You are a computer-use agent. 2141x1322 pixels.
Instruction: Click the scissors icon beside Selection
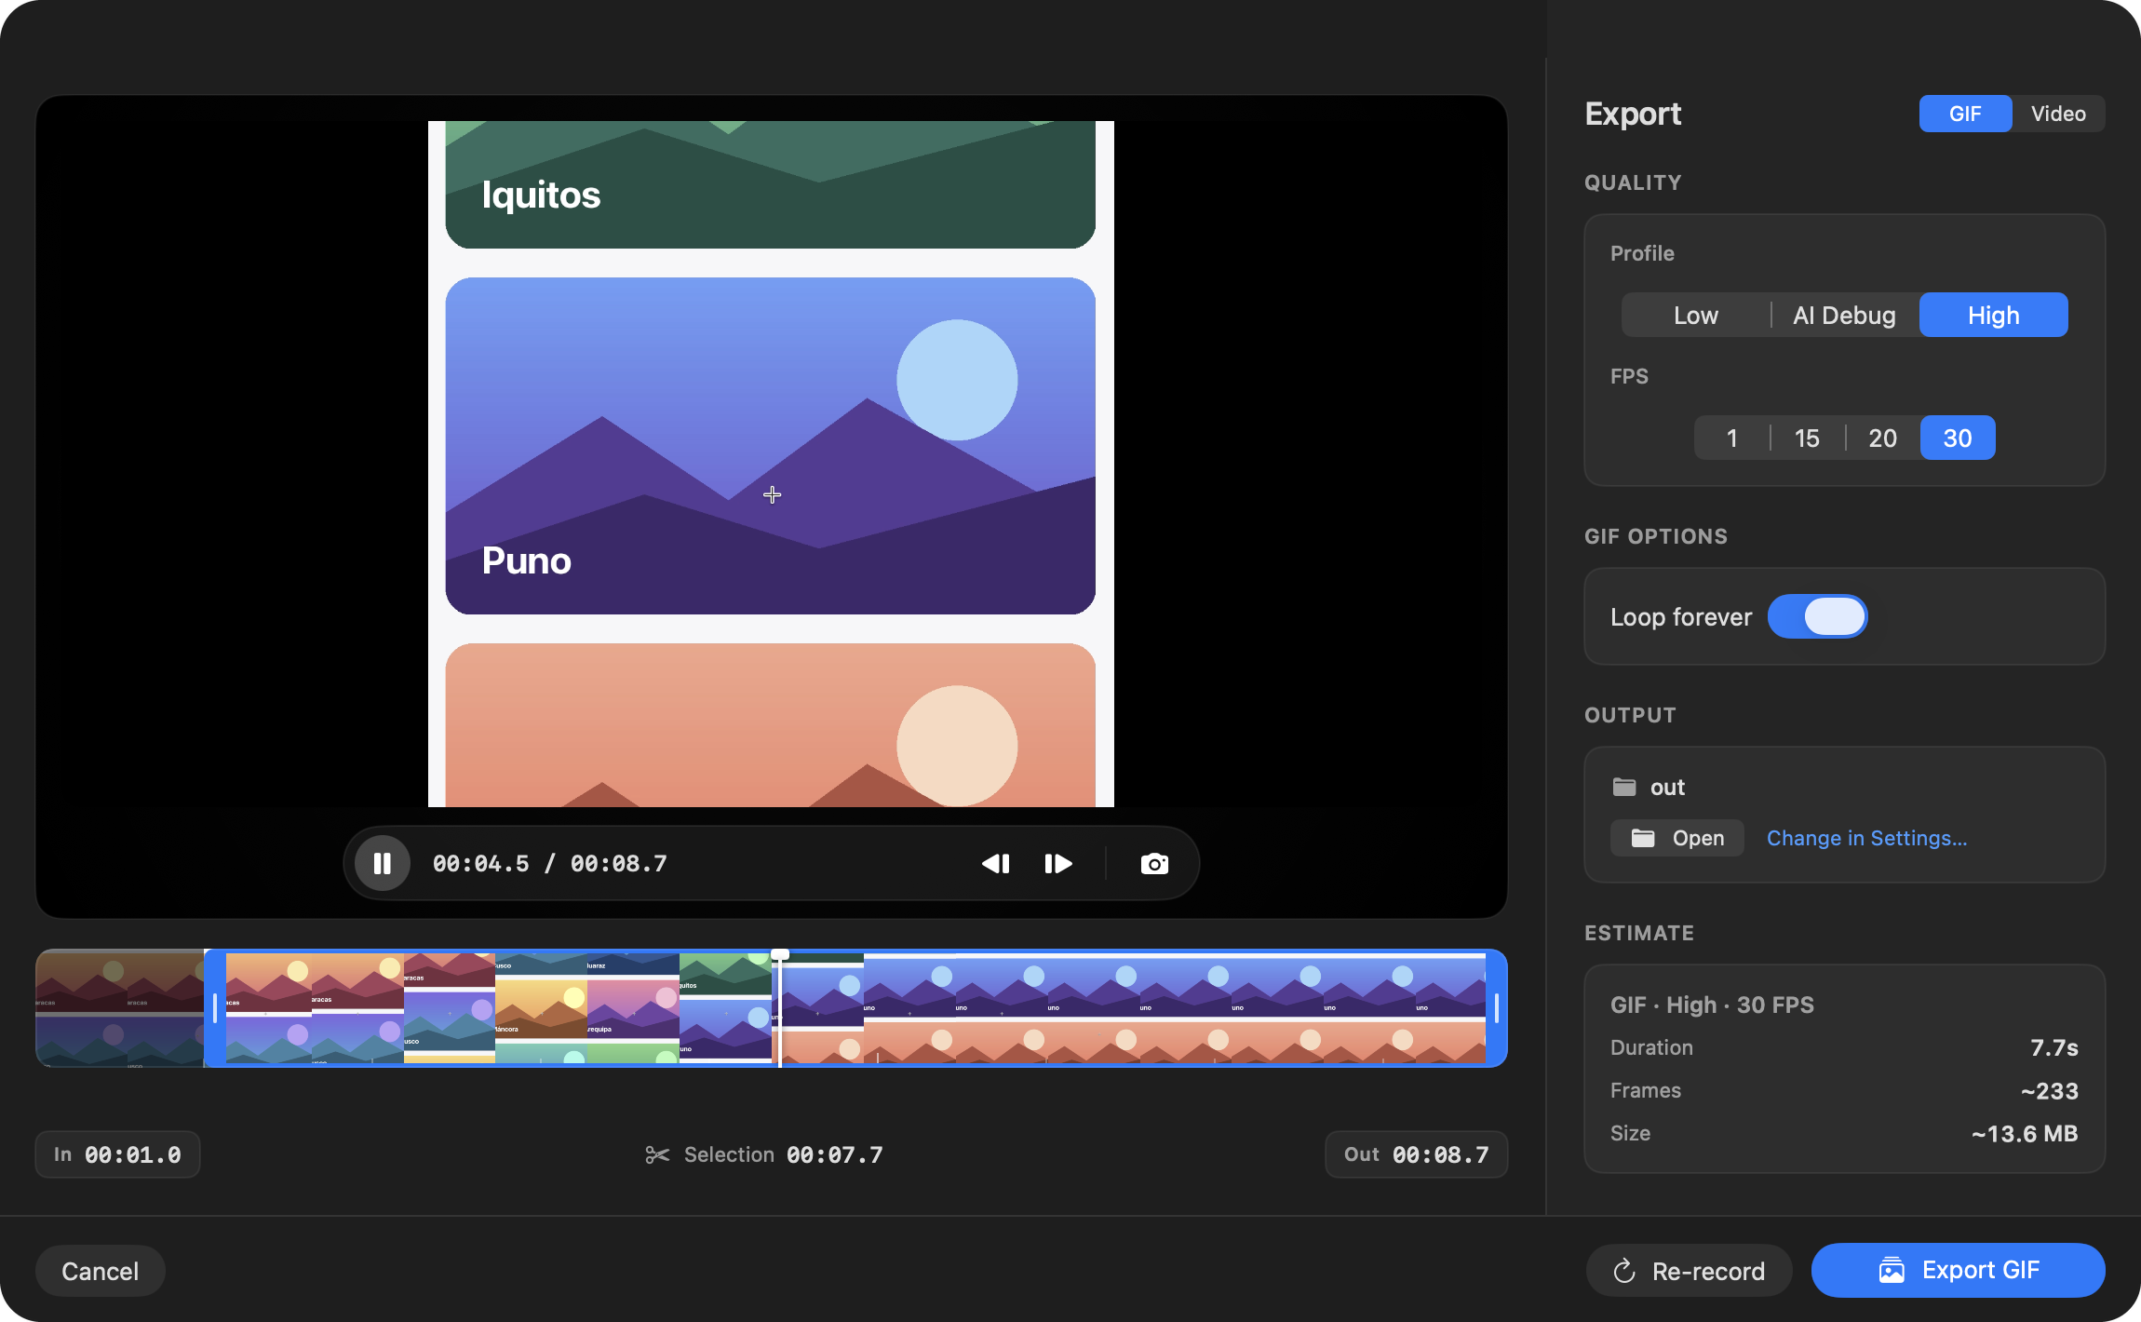[657, 1155]
